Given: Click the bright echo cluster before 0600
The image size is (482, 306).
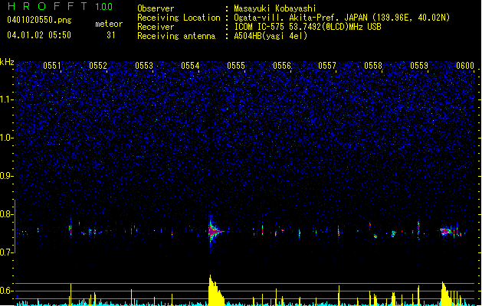Looking at the screenshot, I should coord(446,231).
